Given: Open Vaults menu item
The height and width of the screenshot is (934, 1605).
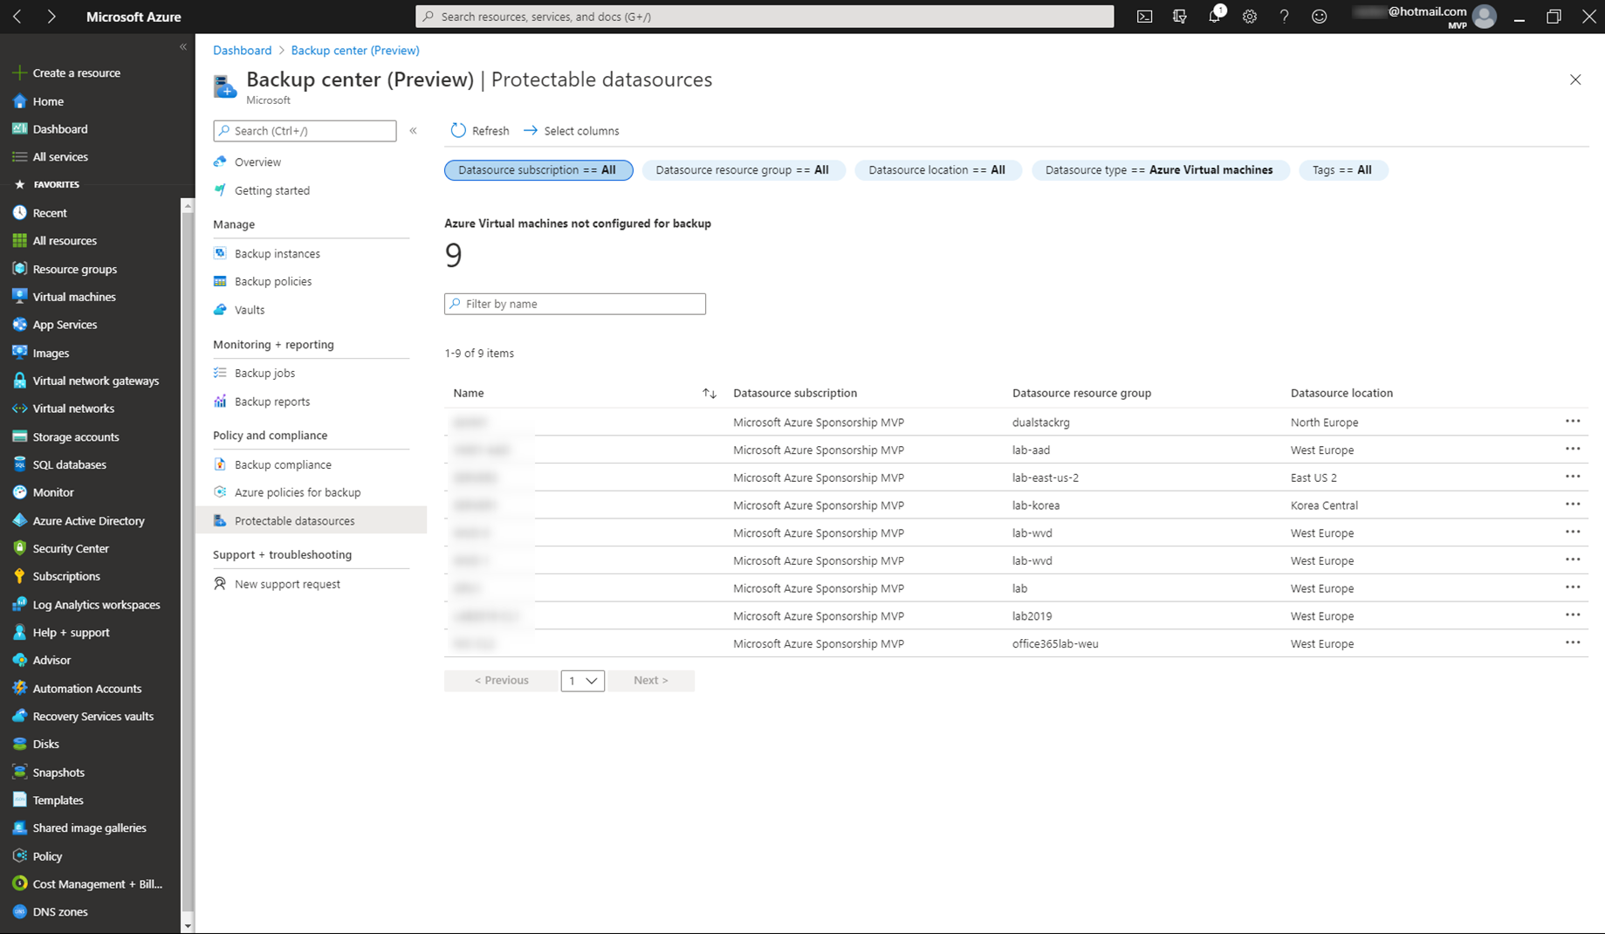Looking at the screenshot, I should (249, 310).
